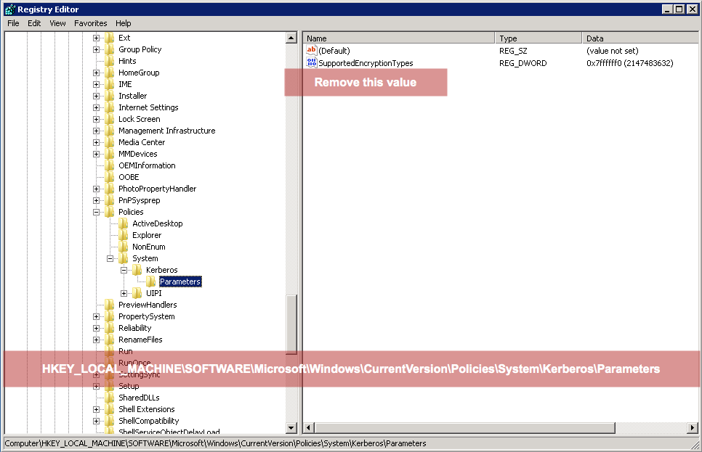Click the PnPSysprep folder icon
702x452 pixels.
(110, 201)
